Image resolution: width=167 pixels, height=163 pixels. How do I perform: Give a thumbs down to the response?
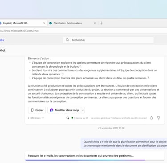point(159,118)
